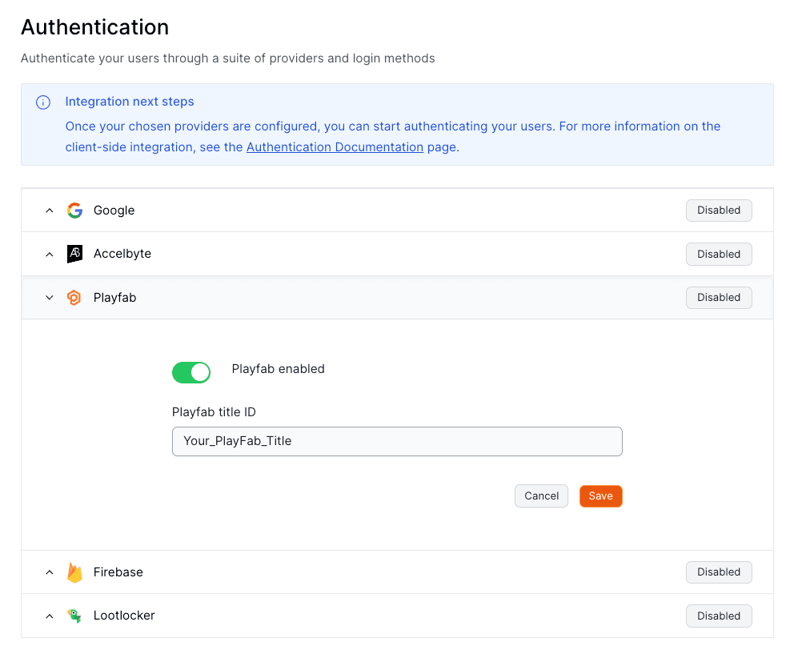Click the Disabled badge next to Firebase
798x662 pixels.
tap(718, 572)
